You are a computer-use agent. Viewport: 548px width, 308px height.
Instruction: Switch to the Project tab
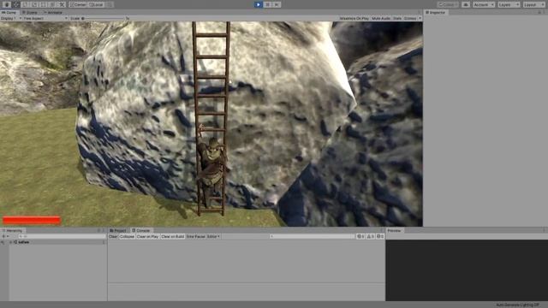click(x=118, y=230)
